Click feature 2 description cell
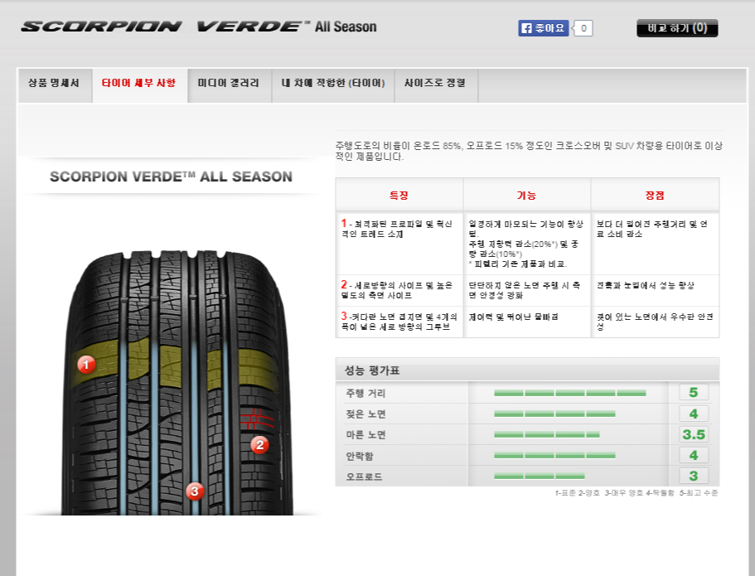755x576 pixels. (x=399, y=290)
